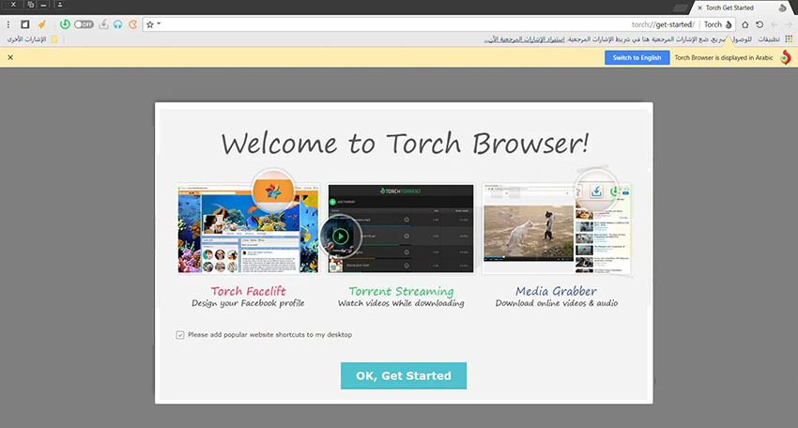Image resolution: width=798 pixels, height=428 pixels.
Task: Click the user profile icon in title bar
Action: 59,5
